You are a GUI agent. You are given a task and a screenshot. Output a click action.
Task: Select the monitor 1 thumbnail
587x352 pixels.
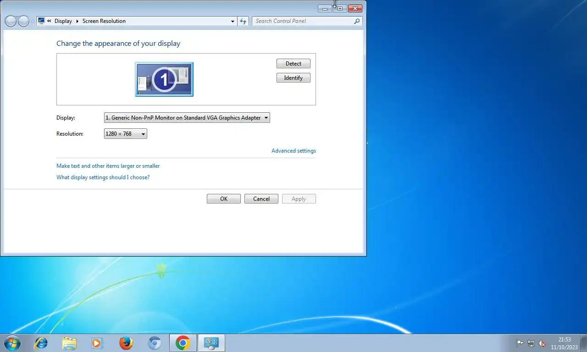point(164,79)
